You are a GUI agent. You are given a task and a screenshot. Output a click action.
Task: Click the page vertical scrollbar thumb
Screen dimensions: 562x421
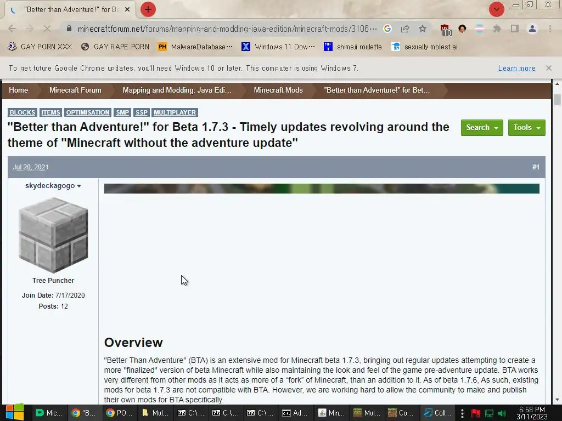(557, 100)
